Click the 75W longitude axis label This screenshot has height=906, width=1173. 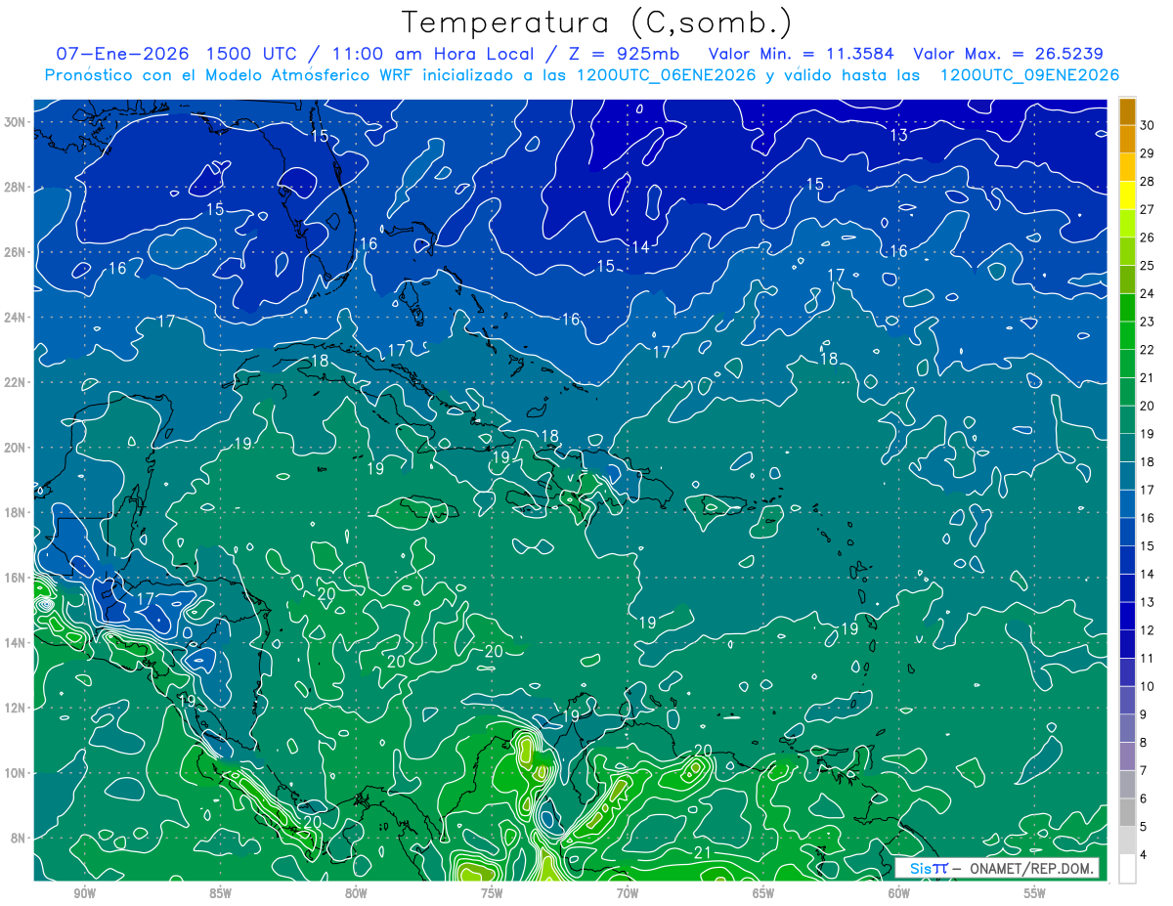(492, 892)
